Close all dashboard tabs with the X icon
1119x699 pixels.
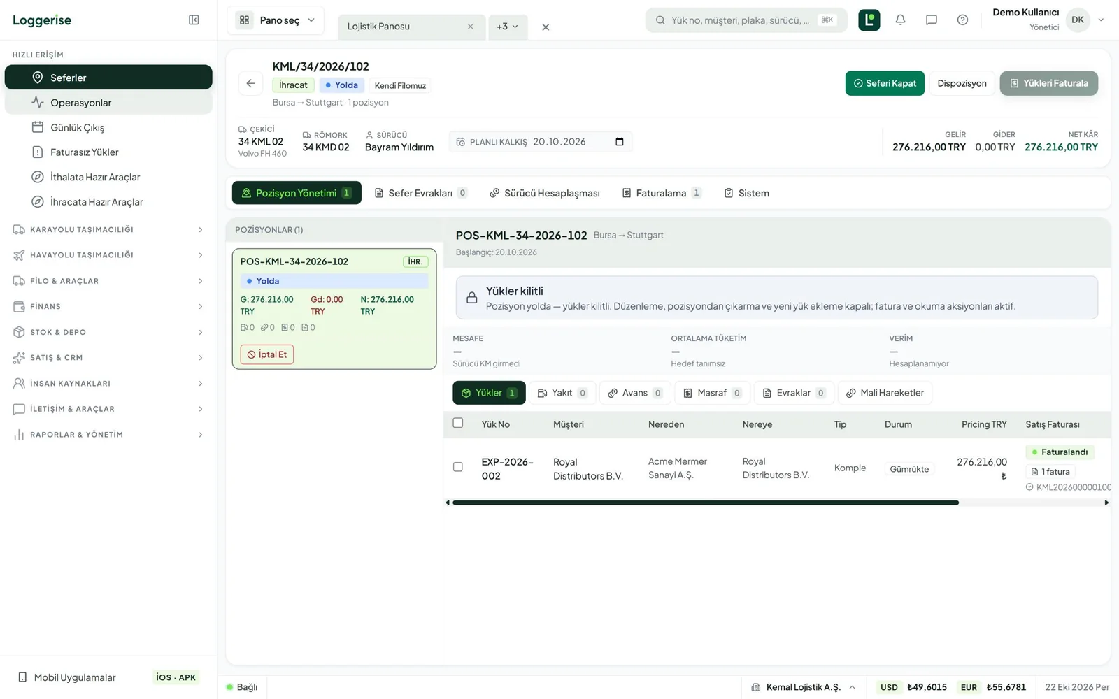point(546,27)
